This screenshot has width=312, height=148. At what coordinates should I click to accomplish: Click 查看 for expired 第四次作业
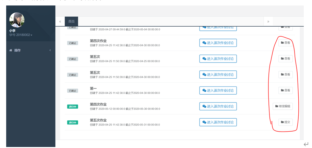(x=286, y=43)
